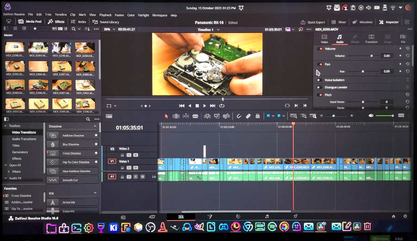Collapse the Iris transitions group

(x=95, y=193)
